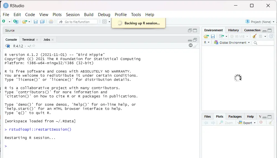Open the R language dropdown
This screenshot has width=277, height=158.
tap(207, 43)
